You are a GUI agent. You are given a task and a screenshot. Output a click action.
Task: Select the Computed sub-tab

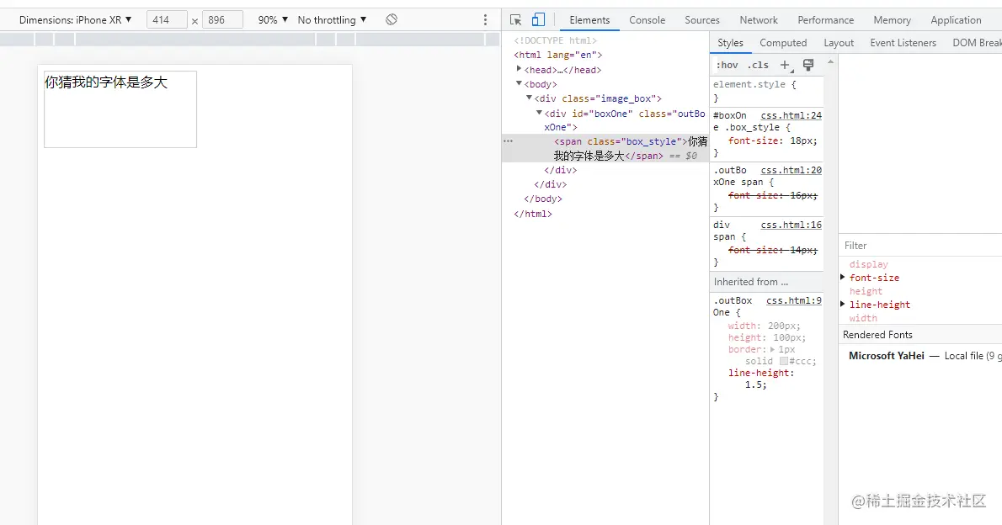pos(783,43)
